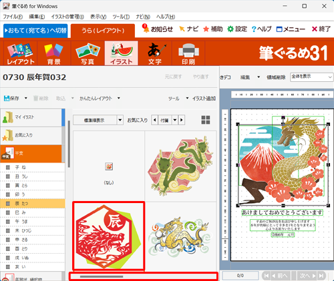Choose the golden dragon with clouds illustration
Image resolution: width=334 pixels, height=281 pixels.
click(180, 237)
